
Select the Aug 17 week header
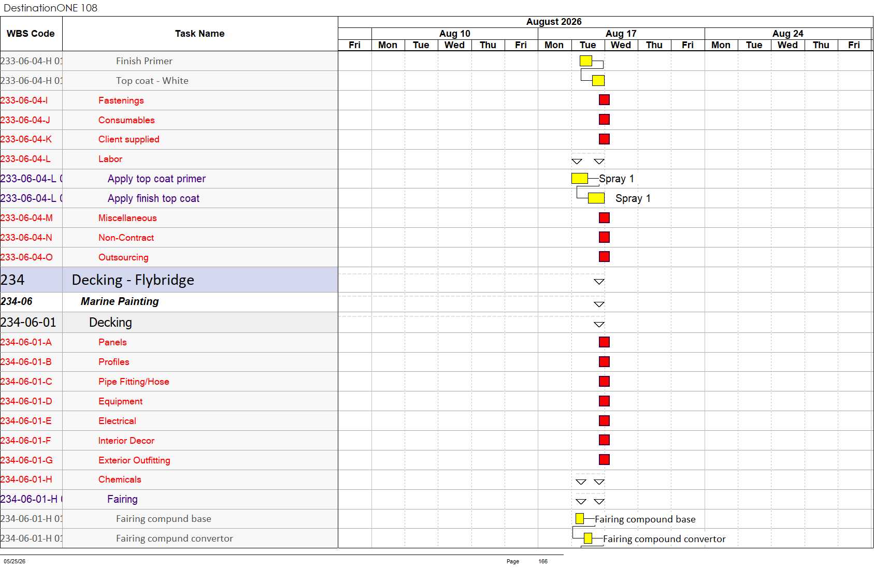pos(621,34)
